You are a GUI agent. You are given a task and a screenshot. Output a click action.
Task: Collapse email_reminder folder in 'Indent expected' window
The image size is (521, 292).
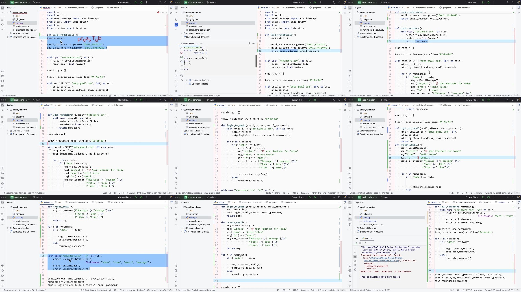point(8,12)
